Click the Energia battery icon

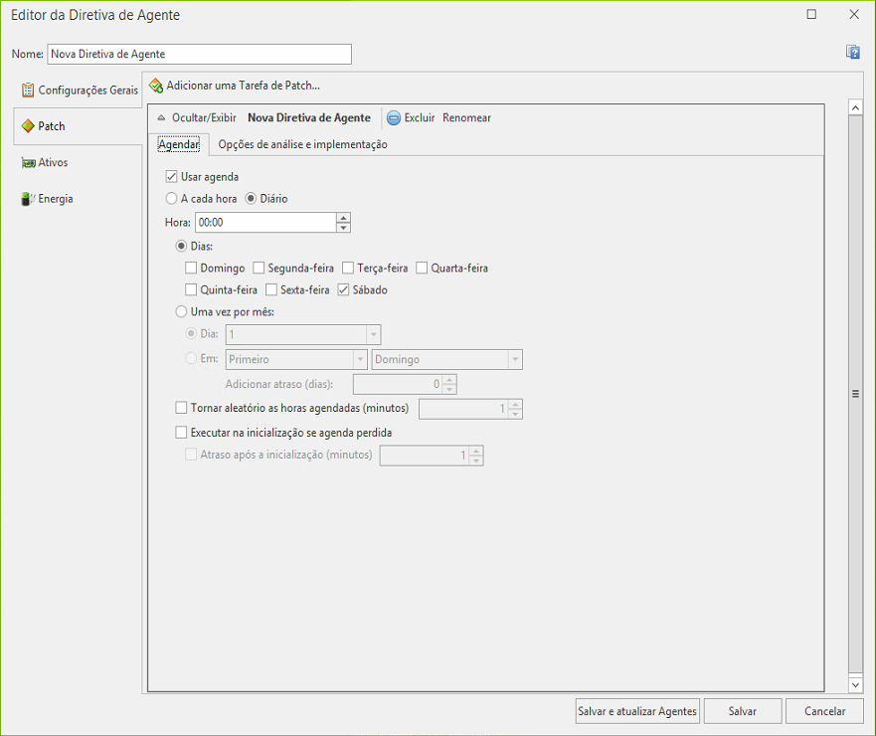pyautogui.click(x=28, y=199)
